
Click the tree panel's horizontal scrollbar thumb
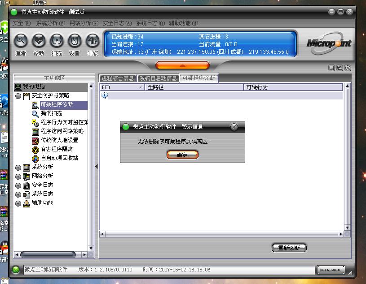coord(48,255)
